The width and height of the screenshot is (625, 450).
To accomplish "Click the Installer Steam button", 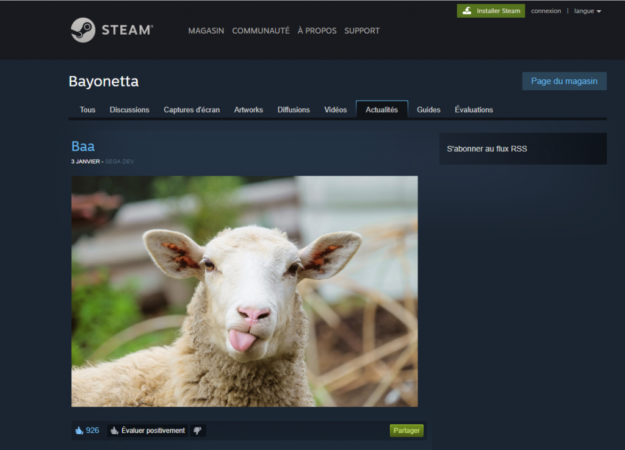I will click(x=491, y=11).
